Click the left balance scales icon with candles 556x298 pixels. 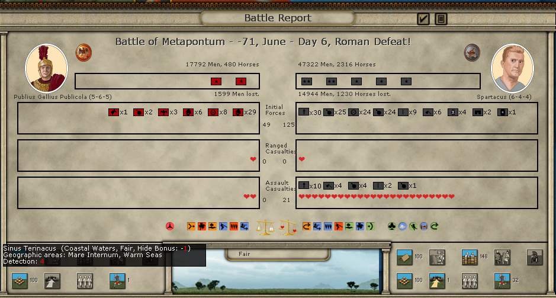(264, 226)
